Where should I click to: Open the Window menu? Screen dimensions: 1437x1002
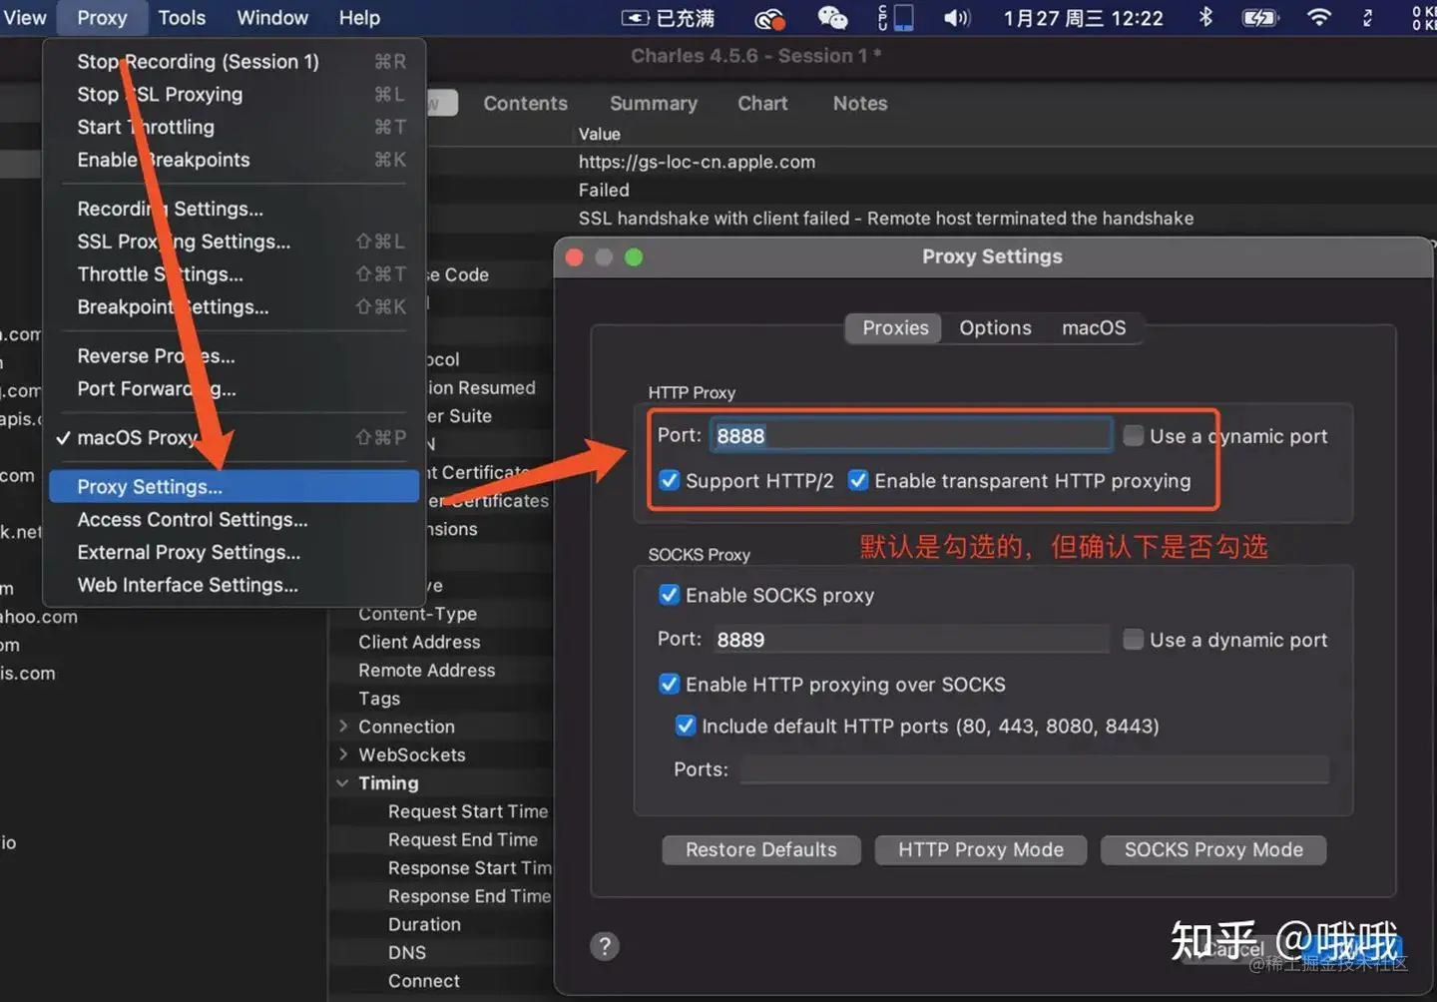click(x=272, y=18)
